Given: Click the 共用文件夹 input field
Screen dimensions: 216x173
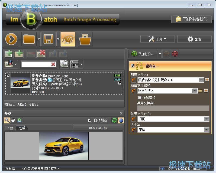Looking at the screenshot, I should tap(173, 108).
